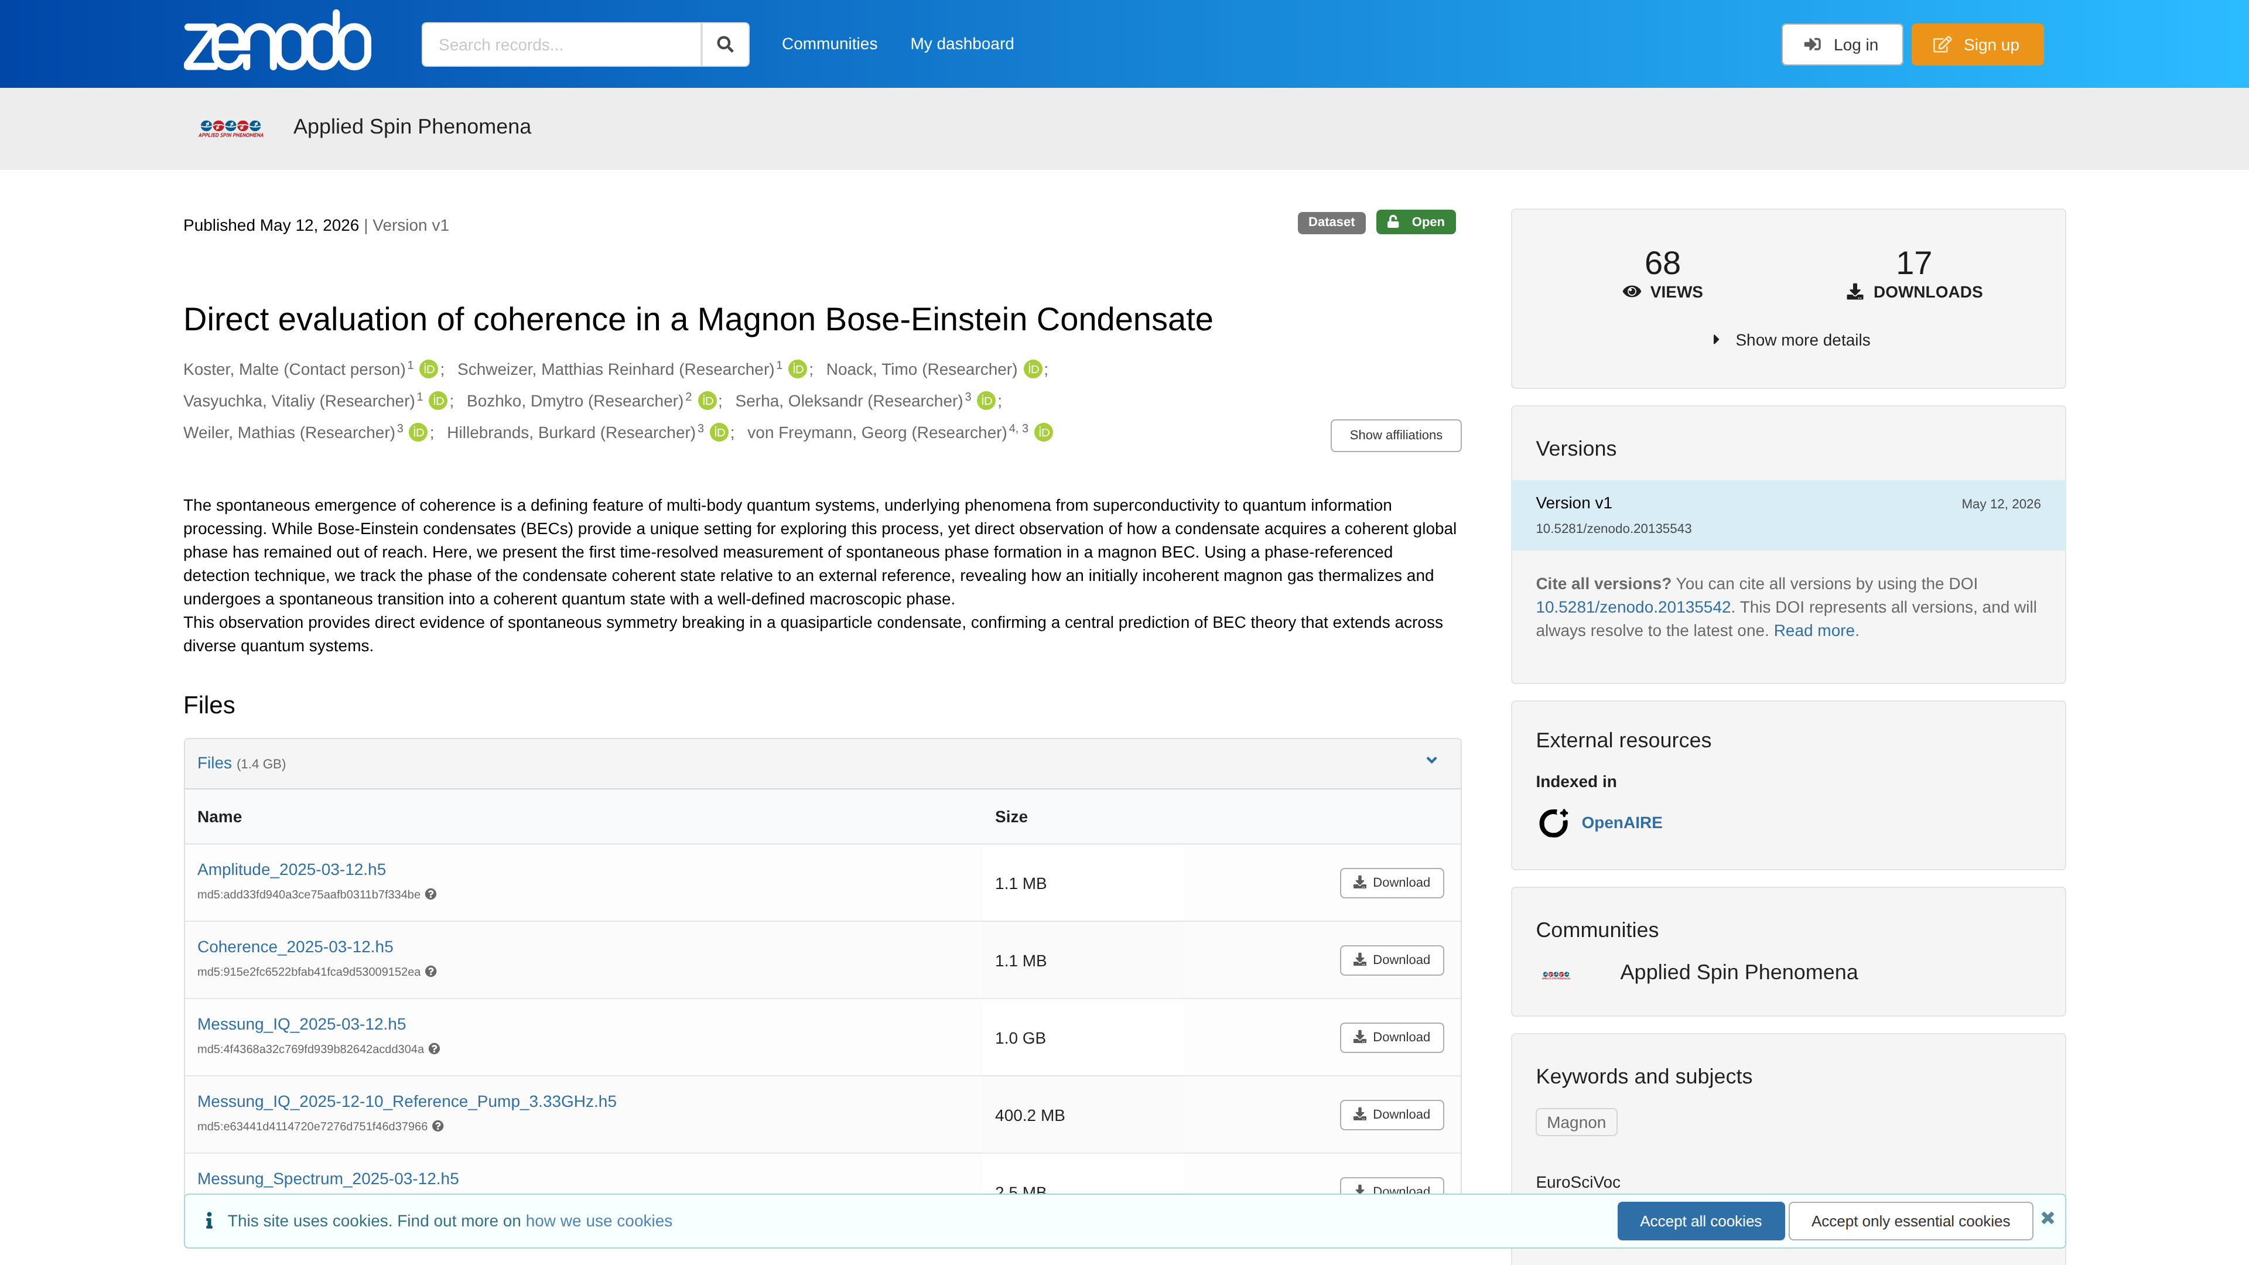Open file Messung_Spectrum_2025-03-12.h5
Viewport: 2249px width, 1265px height.
[x=327, y=1178]
